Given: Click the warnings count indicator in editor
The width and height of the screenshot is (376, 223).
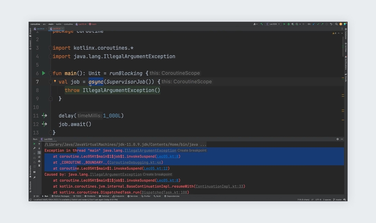Looking at the screenshot, I should [334, 33].
